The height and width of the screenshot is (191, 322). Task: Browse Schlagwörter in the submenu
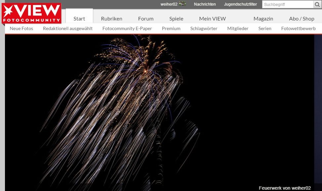(x=204, y=28)
